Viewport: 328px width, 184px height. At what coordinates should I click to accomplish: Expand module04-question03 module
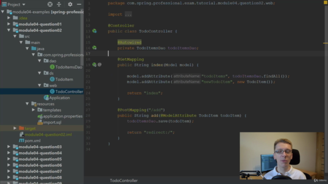tap(9, 147)
